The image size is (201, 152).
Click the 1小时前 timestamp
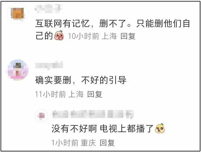(x=65, y=143)
